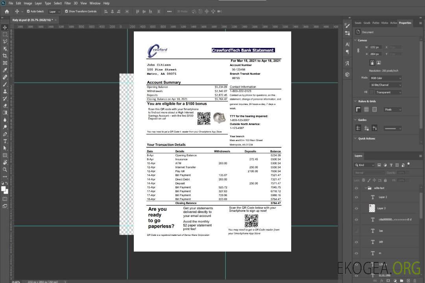
Task: Select the Brush tool
Action: 5,84
